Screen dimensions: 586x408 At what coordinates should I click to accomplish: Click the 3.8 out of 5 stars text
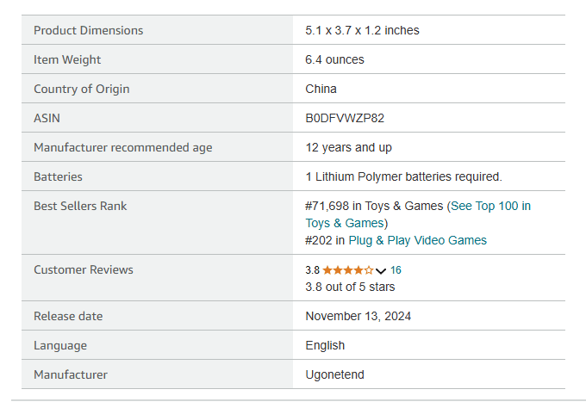pyautogui.click(x=350, y=287)
